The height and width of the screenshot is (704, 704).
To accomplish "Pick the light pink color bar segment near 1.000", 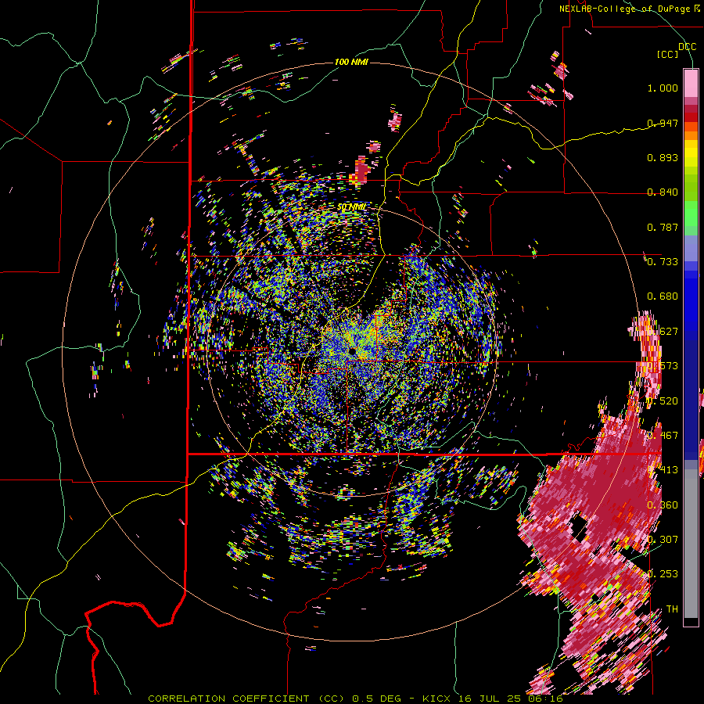I will 691,84.
